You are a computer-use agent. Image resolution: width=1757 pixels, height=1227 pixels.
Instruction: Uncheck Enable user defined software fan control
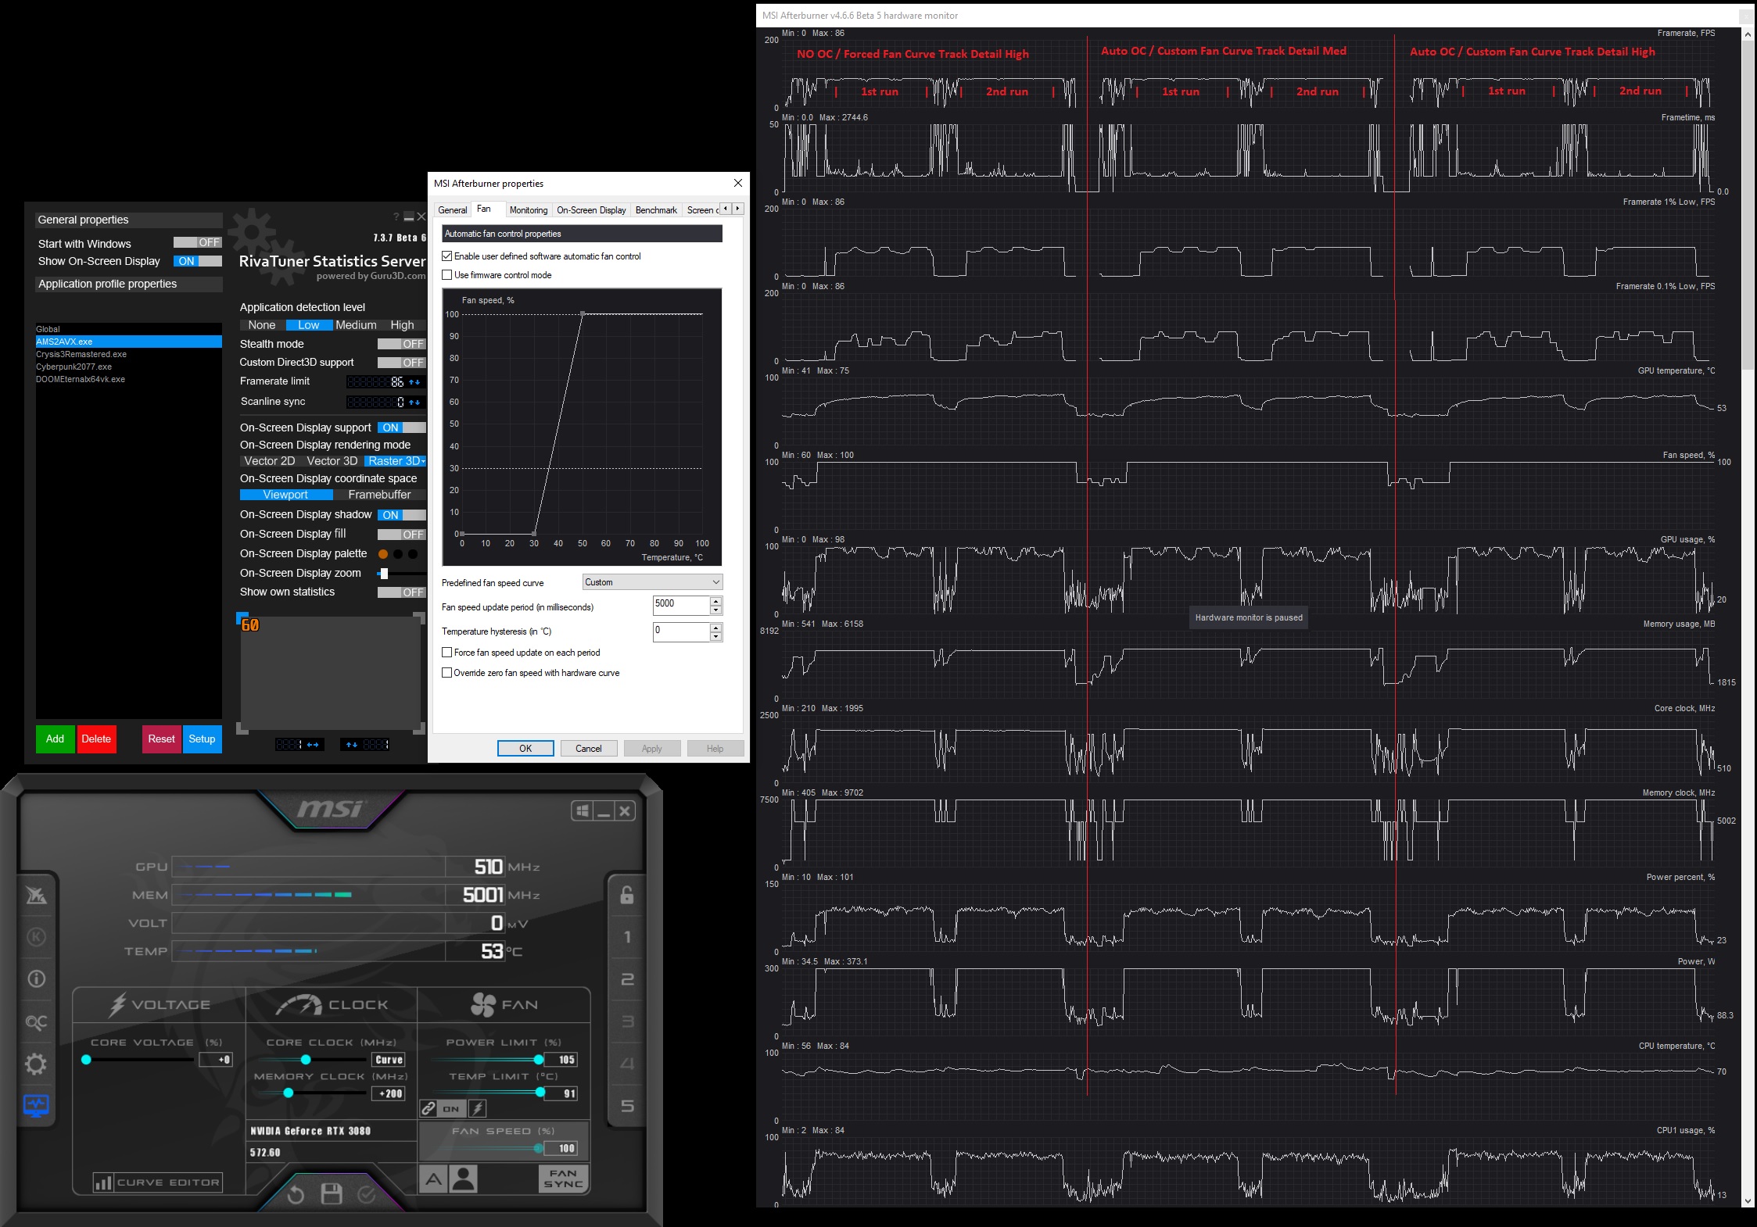point(447,256)
